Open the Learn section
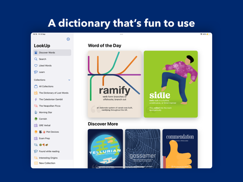This screenshot has width=243, height=182. point(52,72)
